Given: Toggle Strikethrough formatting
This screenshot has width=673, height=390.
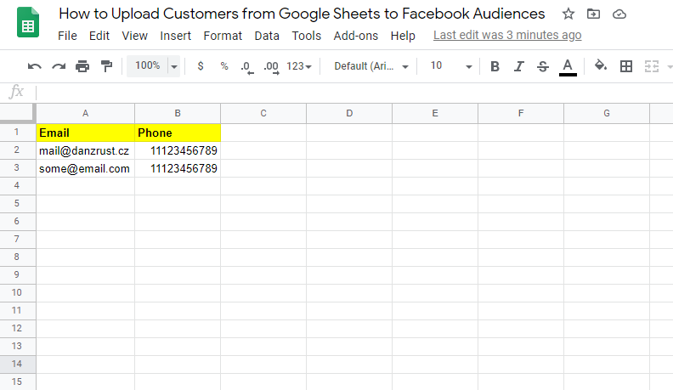Looking at the screenshot, I should pyautogui.click(x=543, y=66).
